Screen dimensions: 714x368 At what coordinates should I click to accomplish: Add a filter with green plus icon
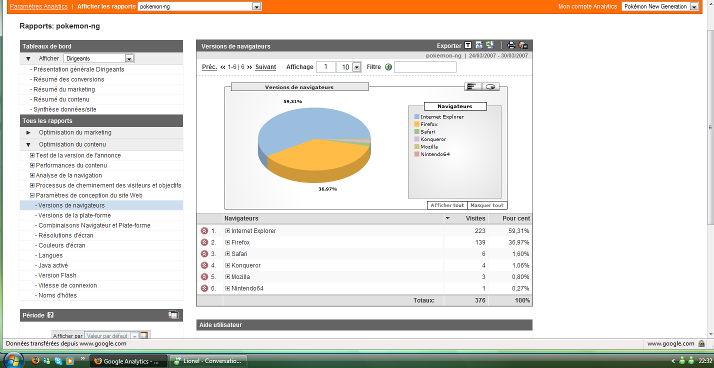pyautogui.click(x=388, y=67)
